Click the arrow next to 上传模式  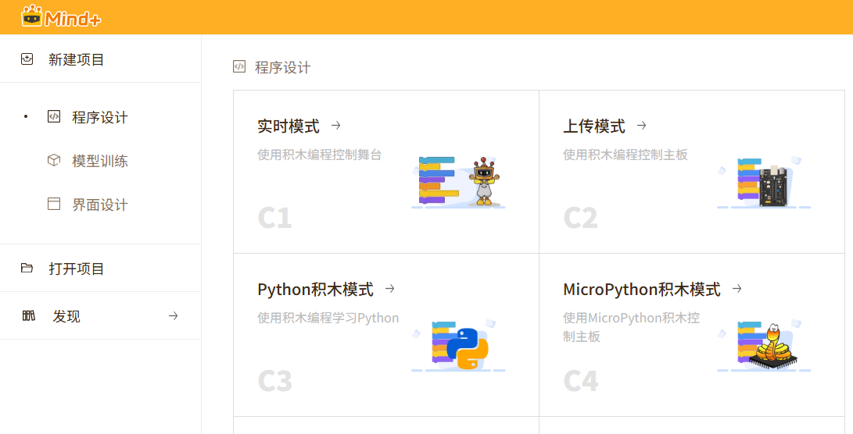coord(642,126)
